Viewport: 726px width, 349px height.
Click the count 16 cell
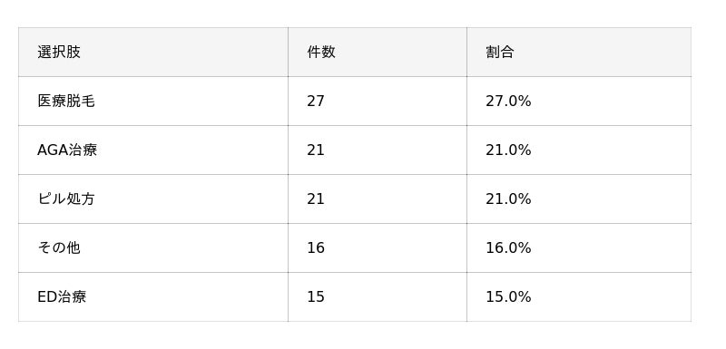[378, 247]
